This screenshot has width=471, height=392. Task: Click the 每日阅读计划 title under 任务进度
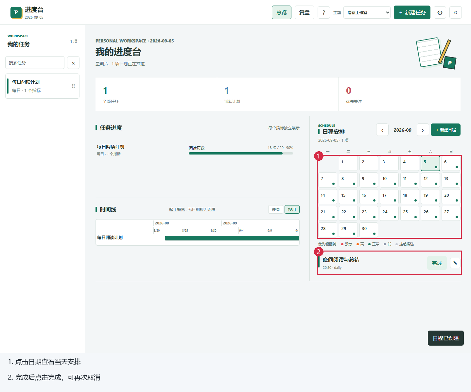pos(111,147)
